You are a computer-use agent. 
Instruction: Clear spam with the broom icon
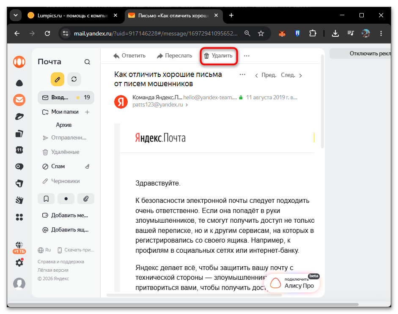tap(87, 167)
